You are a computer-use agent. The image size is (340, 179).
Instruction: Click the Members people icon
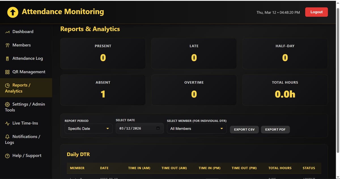pos(8,45)
